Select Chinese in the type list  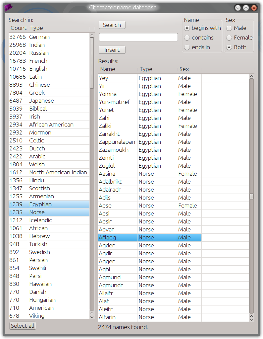(49, 85)
